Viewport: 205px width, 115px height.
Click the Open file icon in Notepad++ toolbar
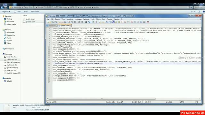coord(50,22)
